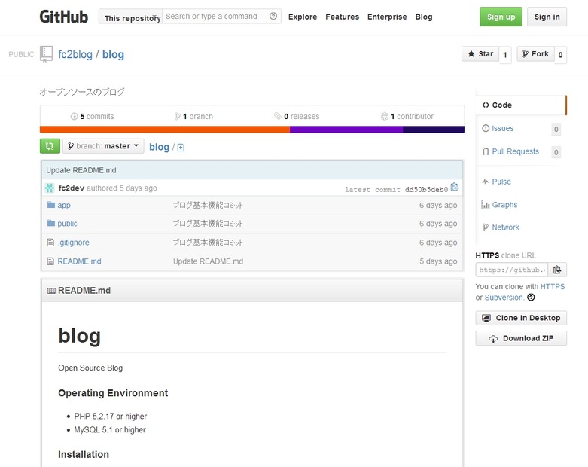Viewport: 588px width, 467px height.
Task: Click the branch count icon
Action: coord(178,116)
